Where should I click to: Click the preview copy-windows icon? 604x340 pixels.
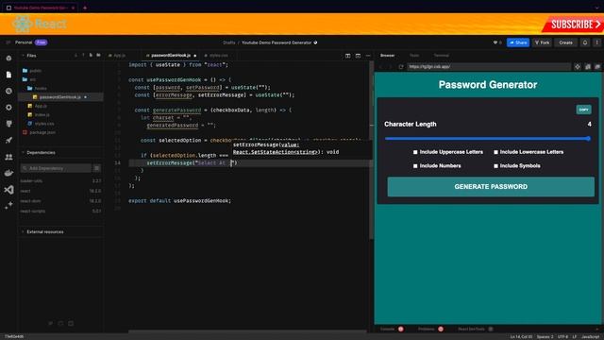588,67
